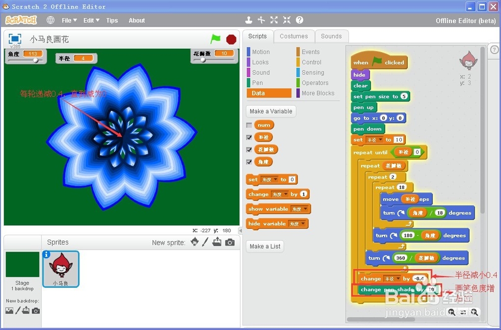Switch to the Sounds tab
The width and height of the screenshot is (501, 330).
[332, 36]
